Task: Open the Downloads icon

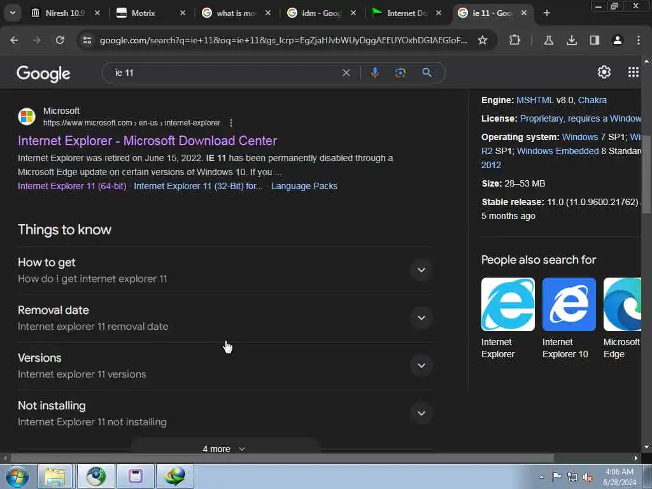Action: click(x=572, y=40)
